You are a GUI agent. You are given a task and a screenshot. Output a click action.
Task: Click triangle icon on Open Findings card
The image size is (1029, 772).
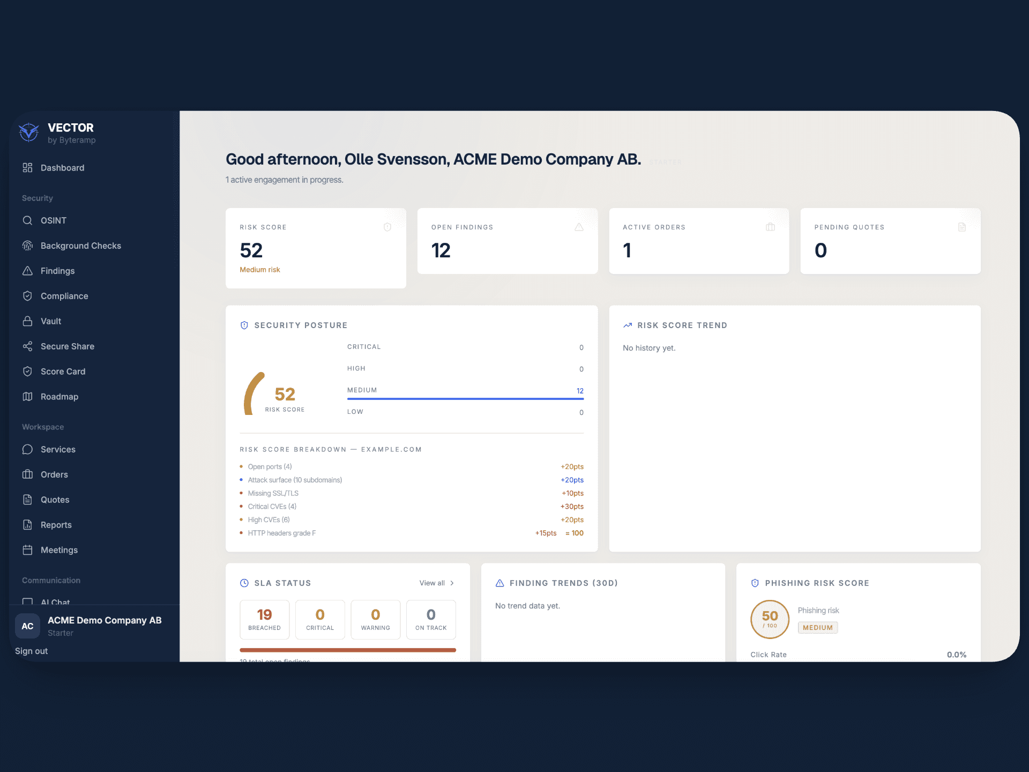click(579, 227)
